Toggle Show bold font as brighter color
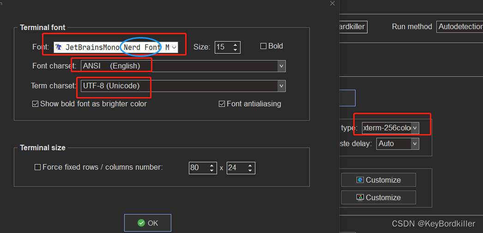483x233 pixels. 35,104
